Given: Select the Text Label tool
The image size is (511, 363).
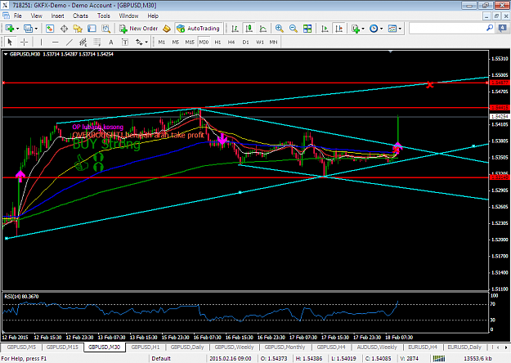Looking at the screenshot, I should click(x=125, y=42).
